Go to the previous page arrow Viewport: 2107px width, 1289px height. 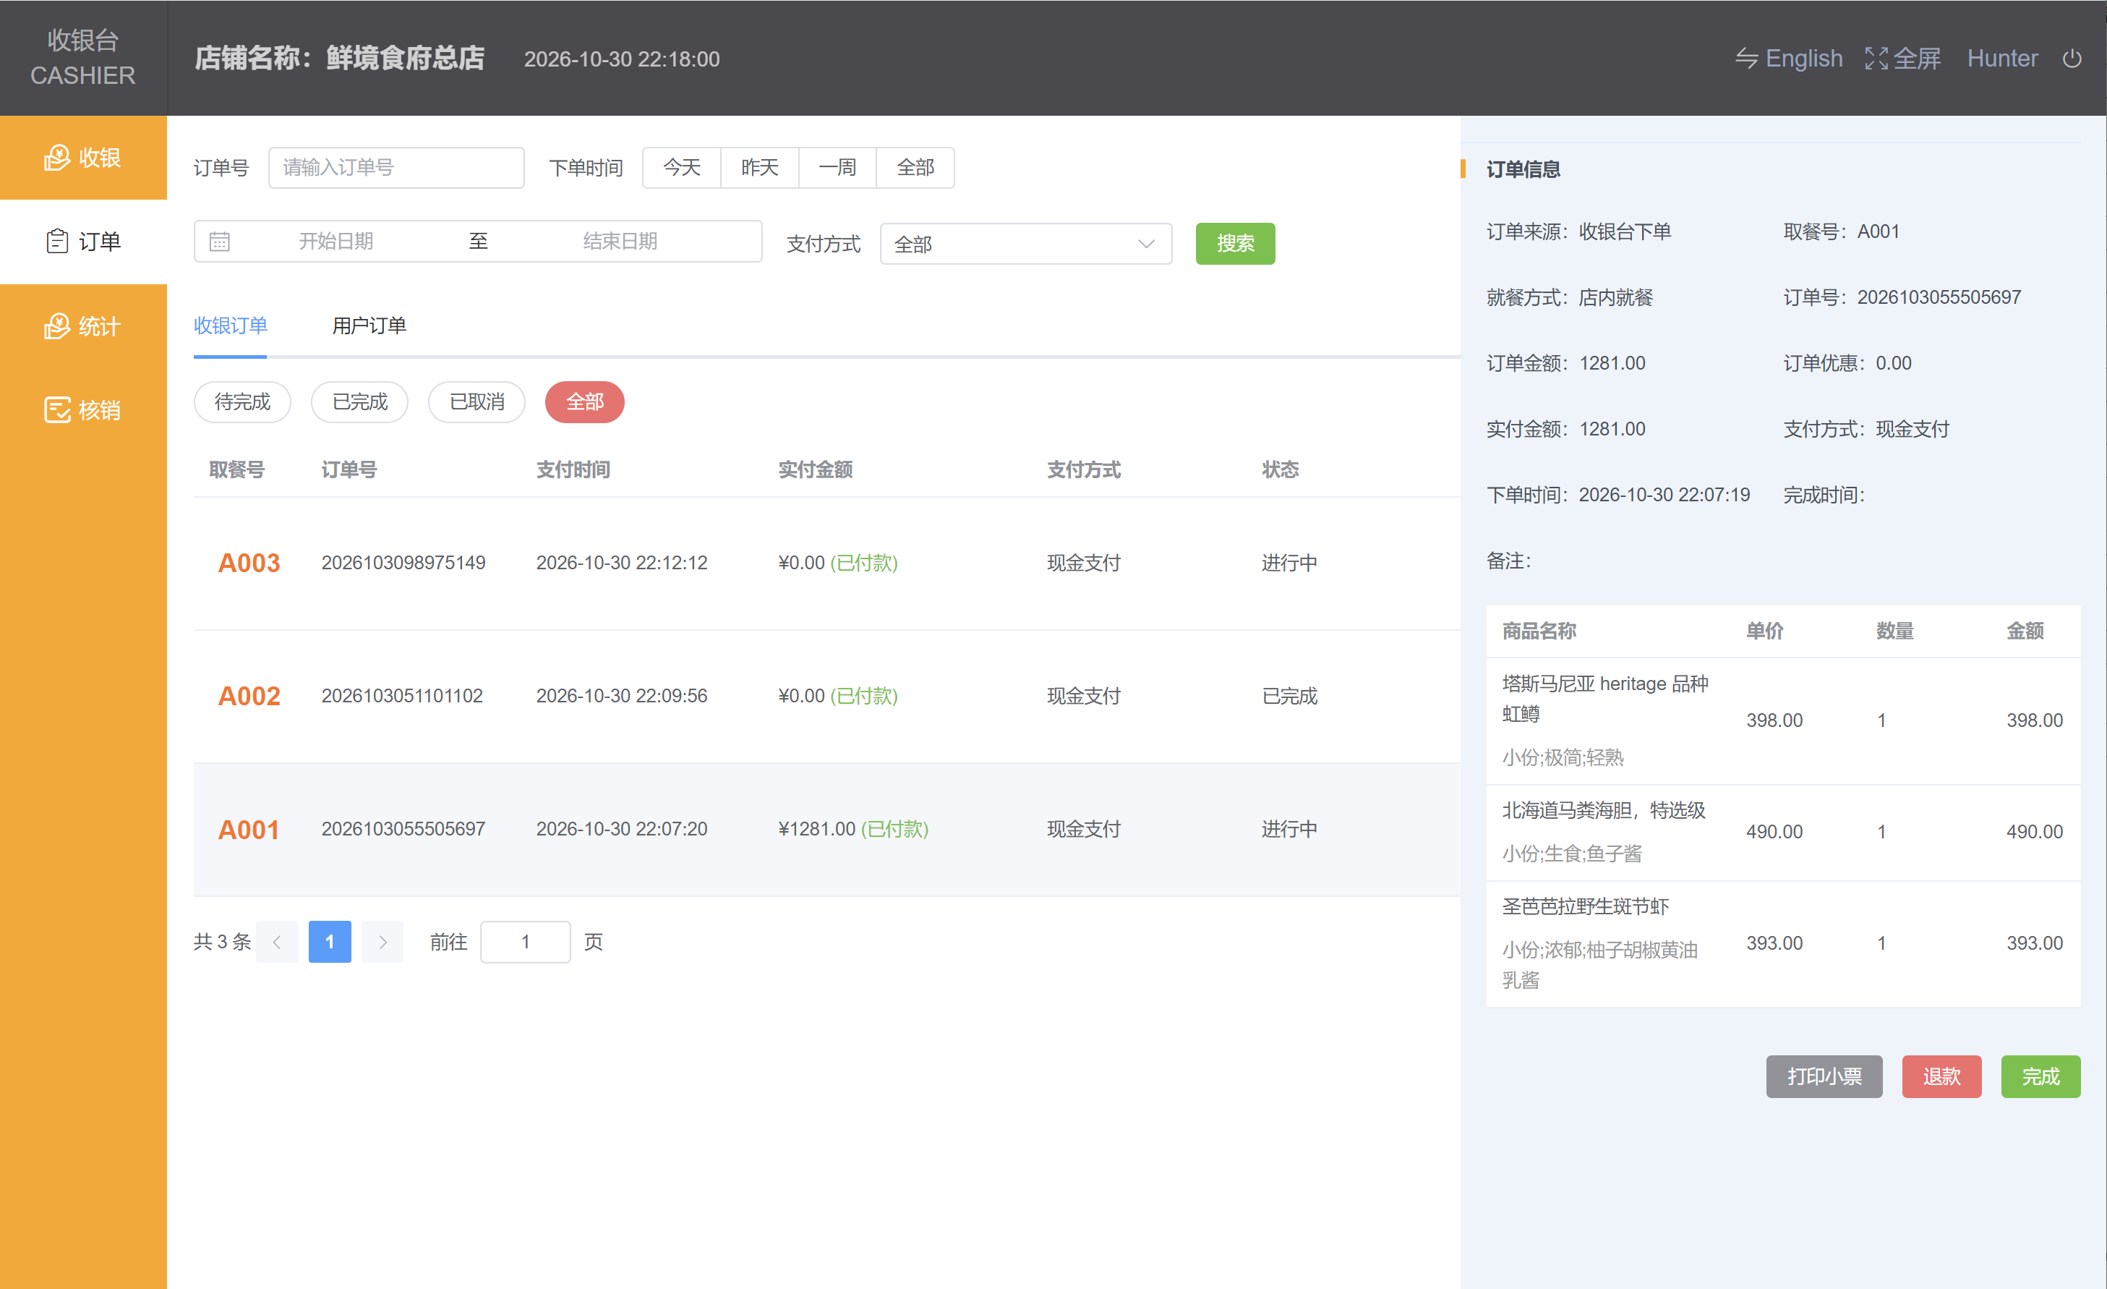(x=277, y=942)
